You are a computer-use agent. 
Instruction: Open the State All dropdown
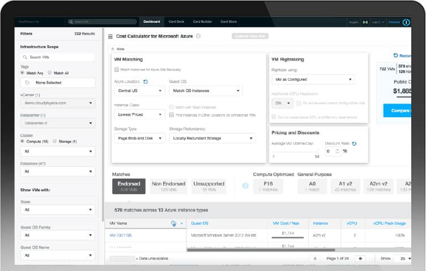pos(58,210)
